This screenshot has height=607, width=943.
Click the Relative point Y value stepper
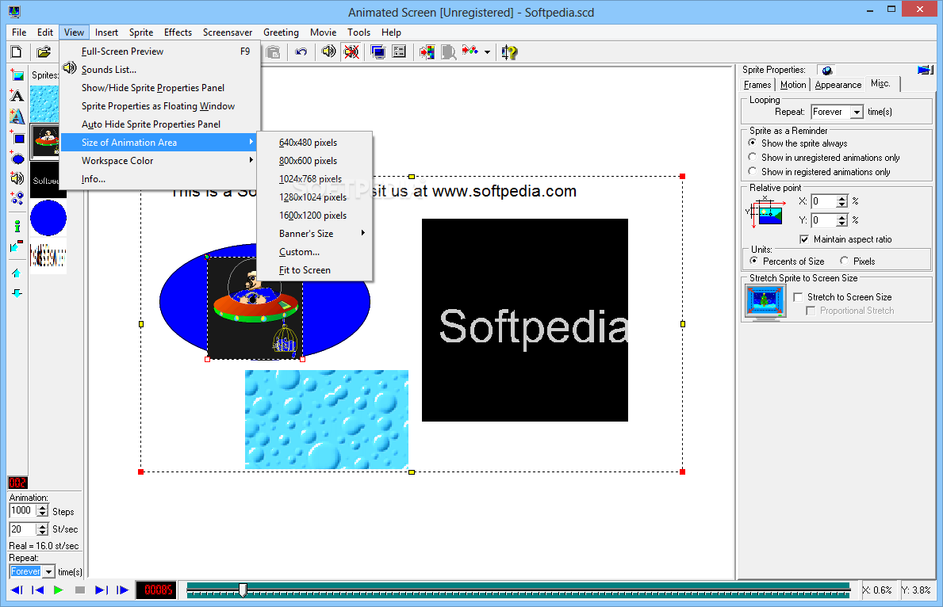842,220
